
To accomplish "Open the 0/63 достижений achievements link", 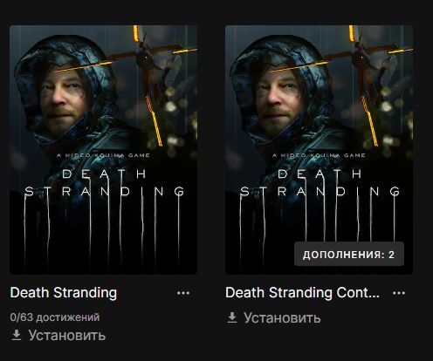I will pos(55,317).
